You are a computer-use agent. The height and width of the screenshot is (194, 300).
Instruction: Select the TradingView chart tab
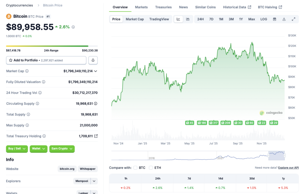(159, 19)
